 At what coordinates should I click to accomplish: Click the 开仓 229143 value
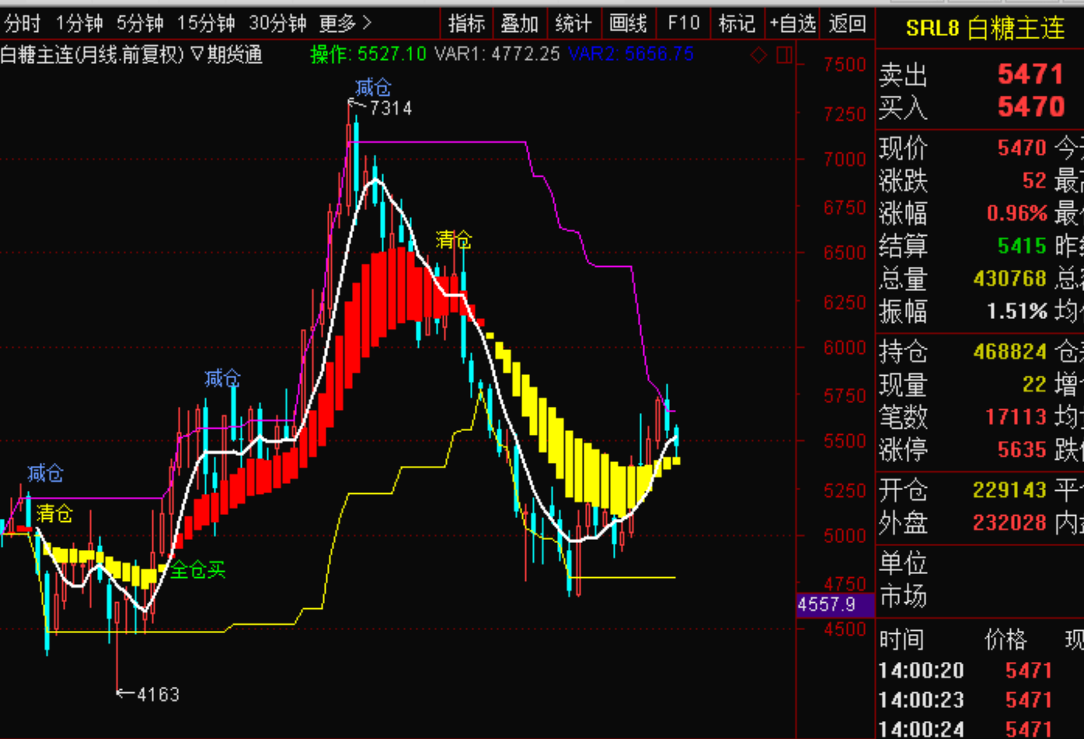(x=1010, y=490)
